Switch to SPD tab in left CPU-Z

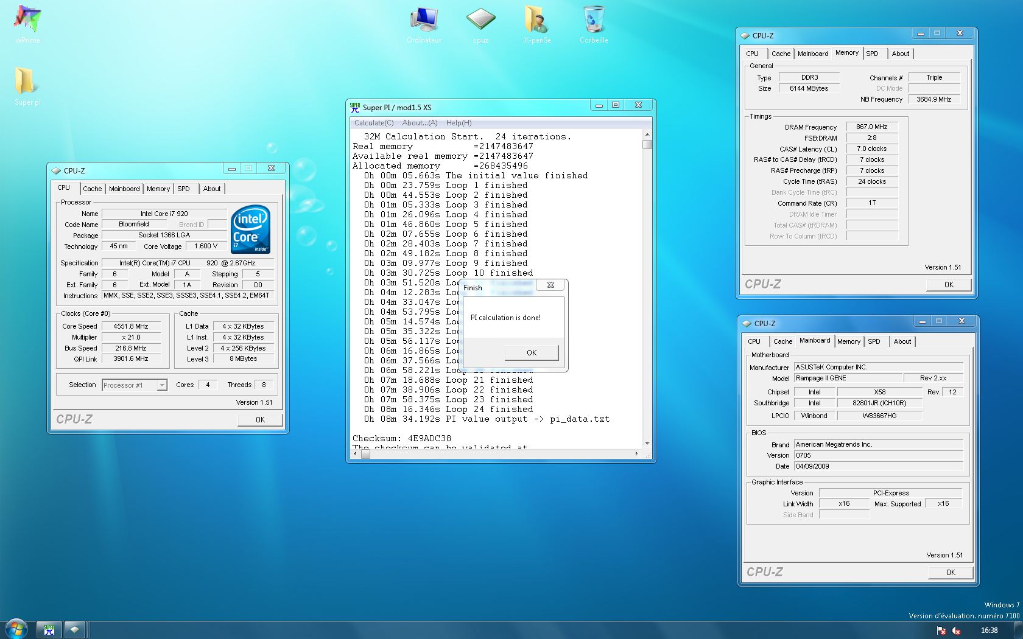(x=183, y=189)
